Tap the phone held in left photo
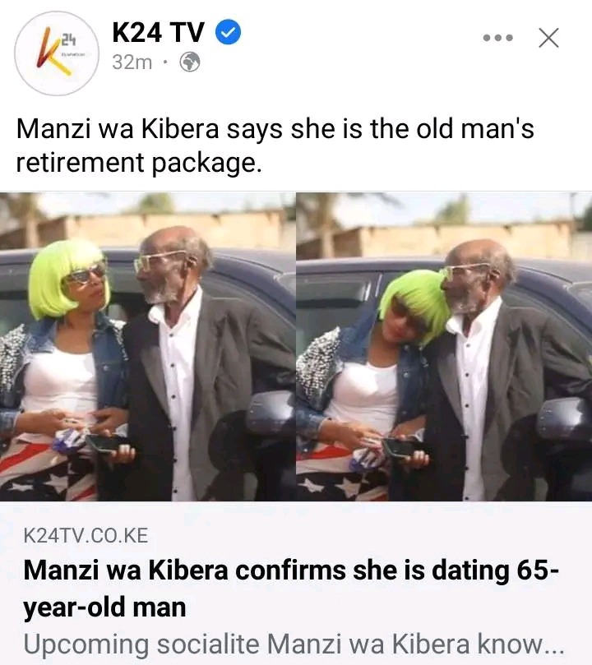The image size is (592, 665). tap(104, 444)
